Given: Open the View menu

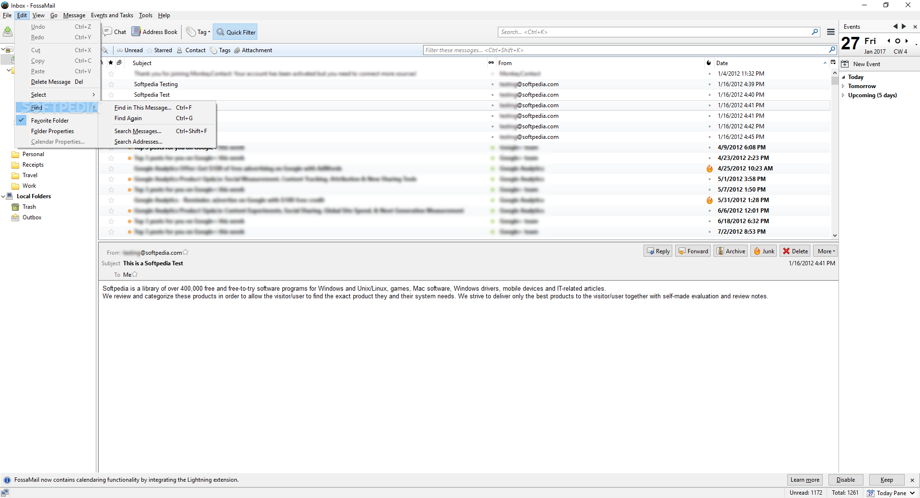Looking at the screenshot, I should (x=38, y=15).
